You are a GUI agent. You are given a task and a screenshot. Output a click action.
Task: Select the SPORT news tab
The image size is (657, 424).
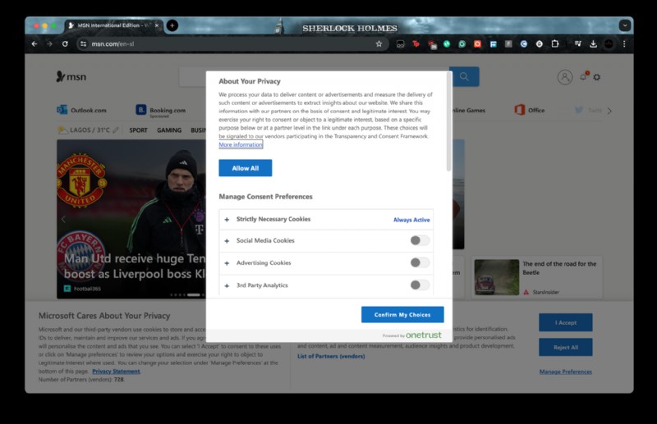click(x=138, y=130)
